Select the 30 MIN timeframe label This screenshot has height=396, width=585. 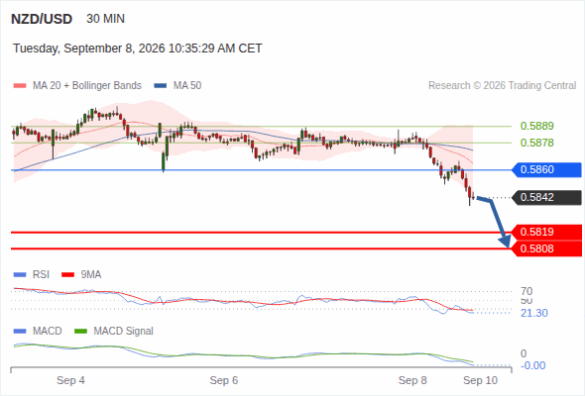[x=105, y=19]
